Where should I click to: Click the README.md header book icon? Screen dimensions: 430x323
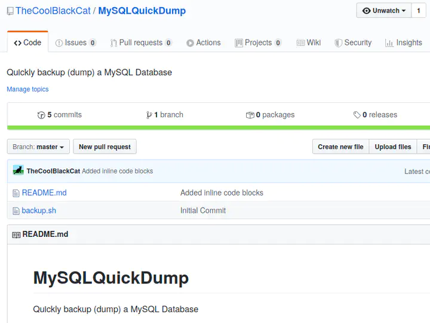tap(16, 235)
